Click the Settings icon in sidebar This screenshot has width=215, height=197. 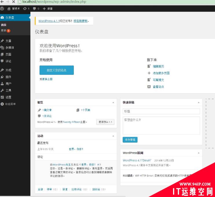2,97
